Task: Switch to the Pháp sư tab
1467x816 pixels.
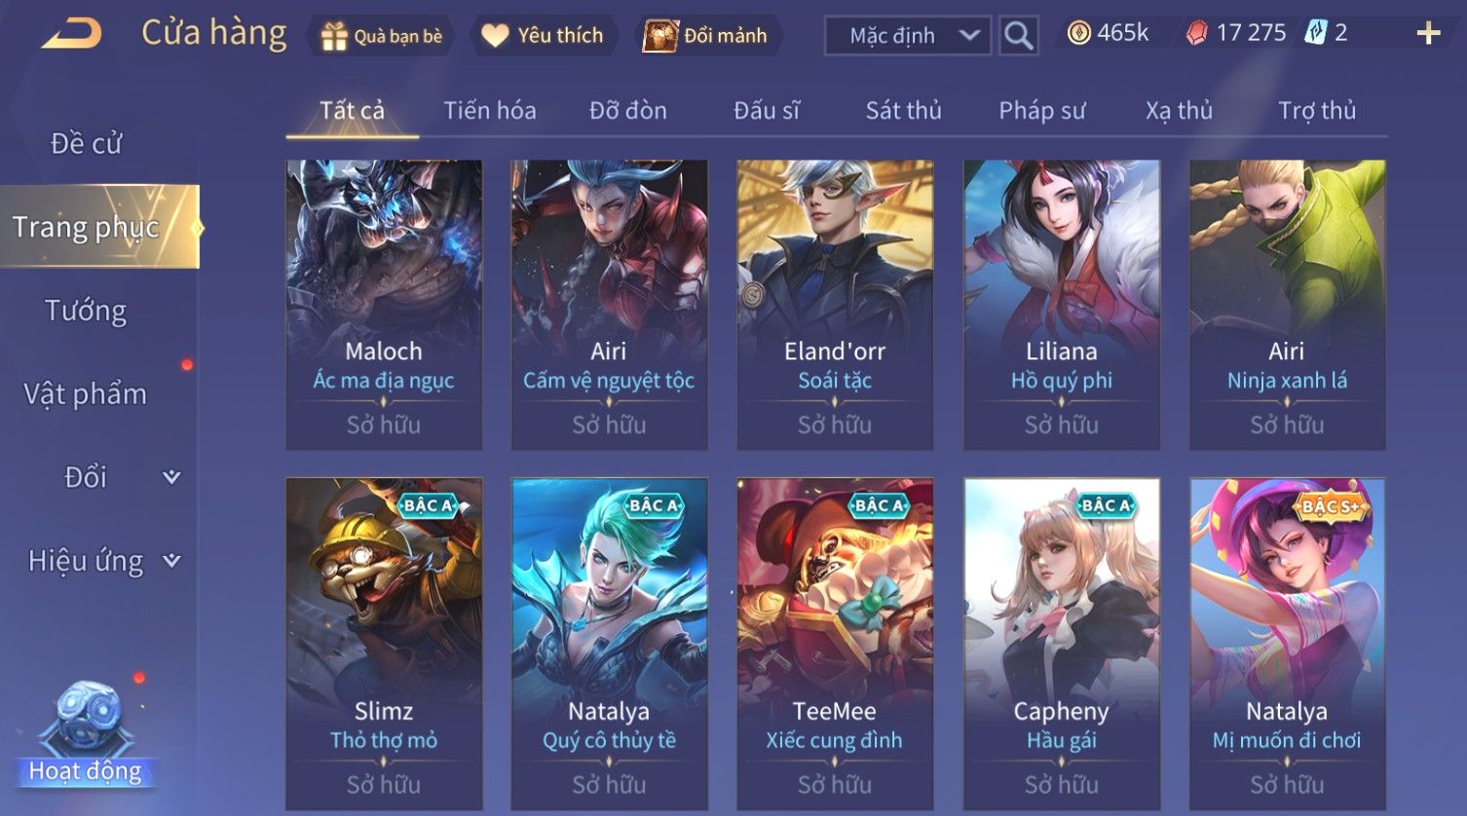Action: click(1041, 110)
